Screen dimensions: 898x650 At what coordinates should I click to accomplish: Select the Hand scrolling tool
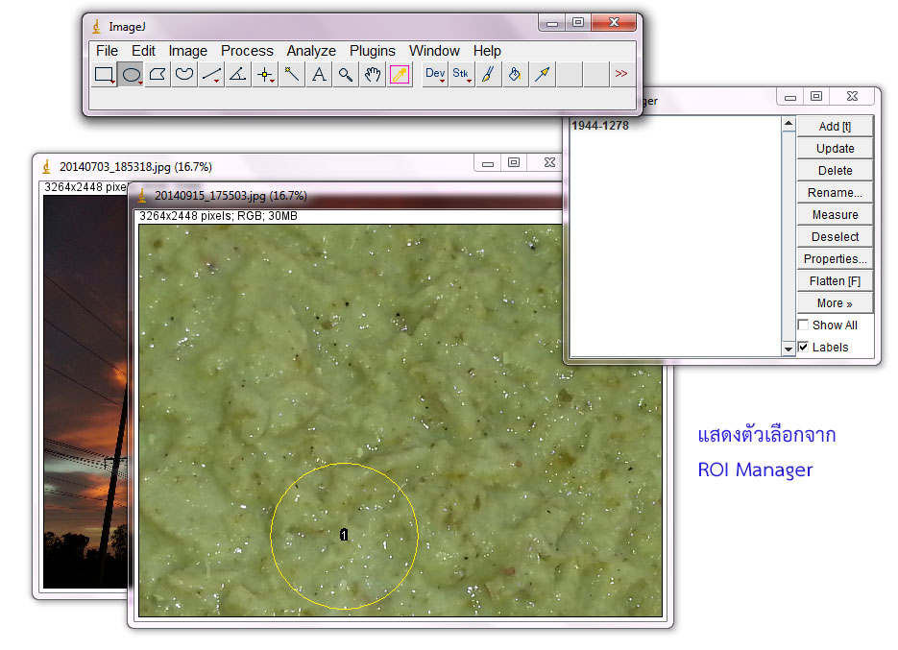[x=373, y=74]
